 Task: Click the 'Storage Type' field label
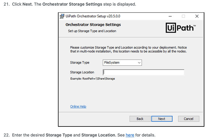click(80, 63)
